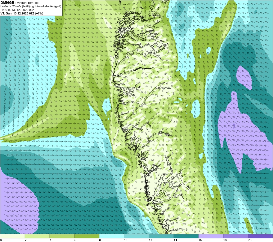Click the 12–14 m/s legend color swatch
Image resolution: width=273 pixels, height=242 pixels.
(x=161, y=236)
